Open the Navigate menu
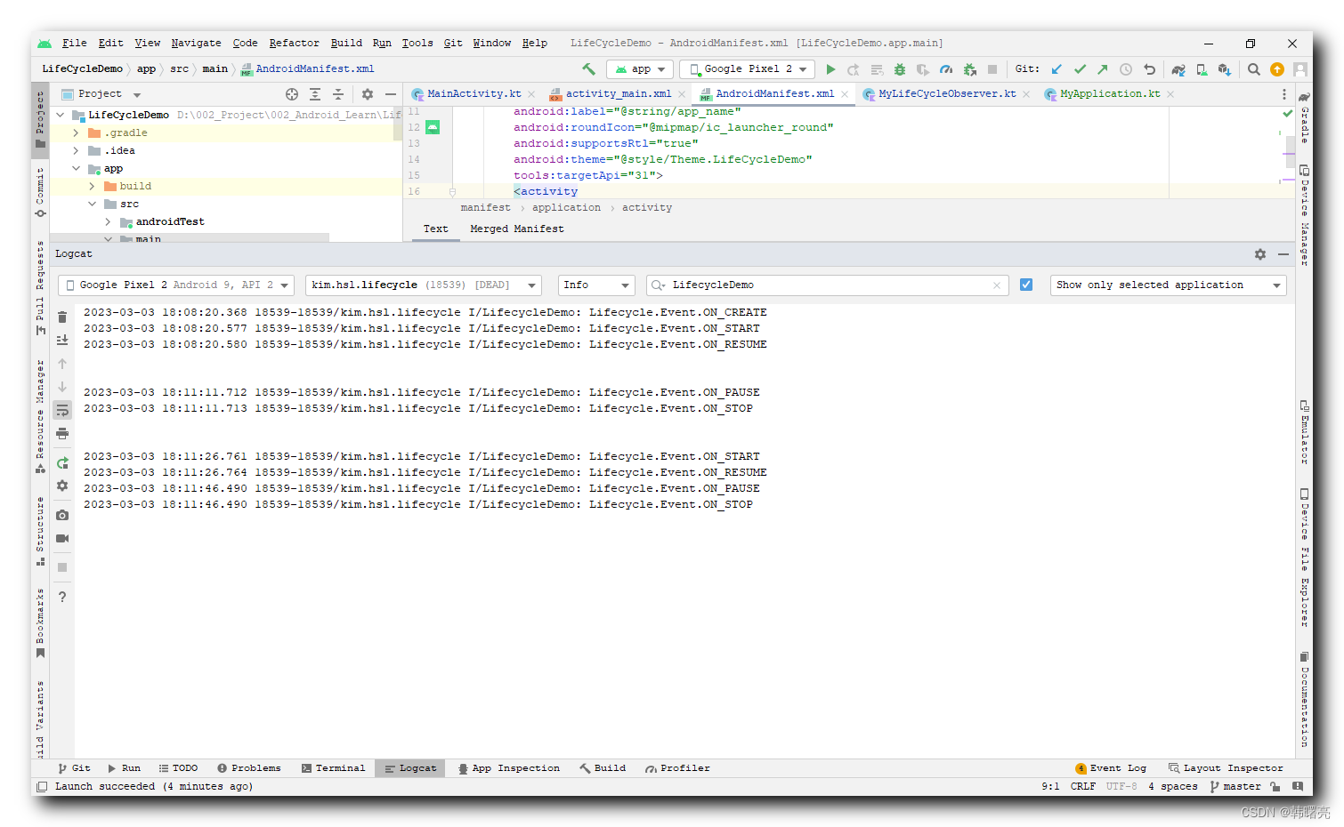Image resolution: width=1344 pixels, height=827 pixels. pos(196,43)
